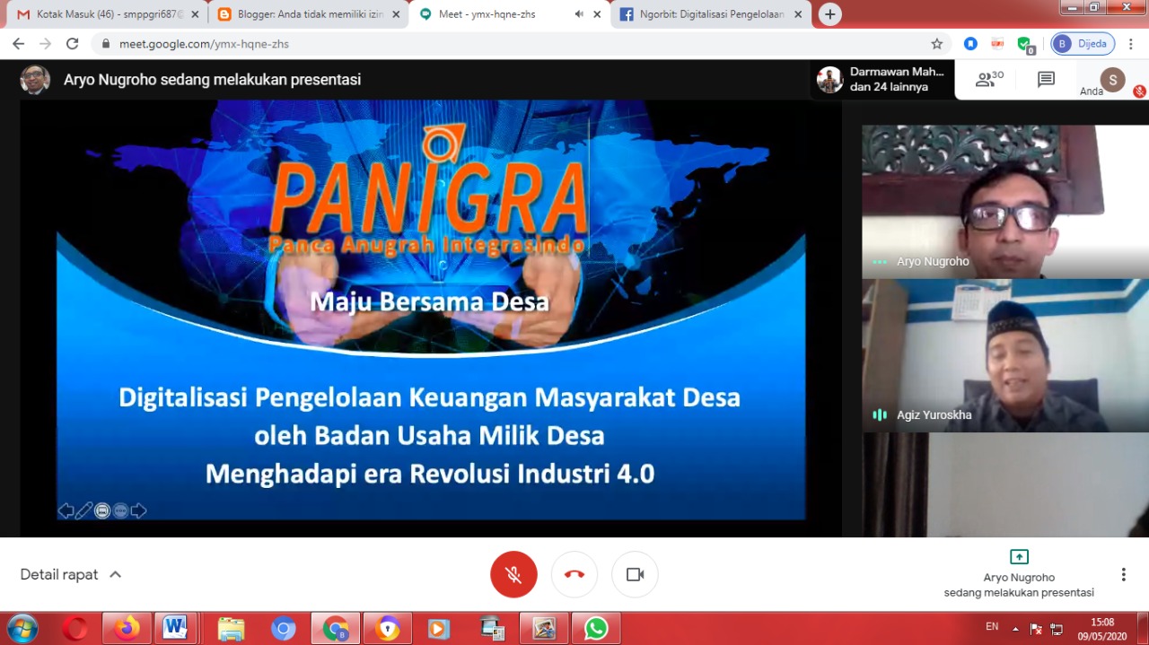Click slide previous arrow in presentation
This screenshot has height=645, width=1149.
[x=66, y=510]
